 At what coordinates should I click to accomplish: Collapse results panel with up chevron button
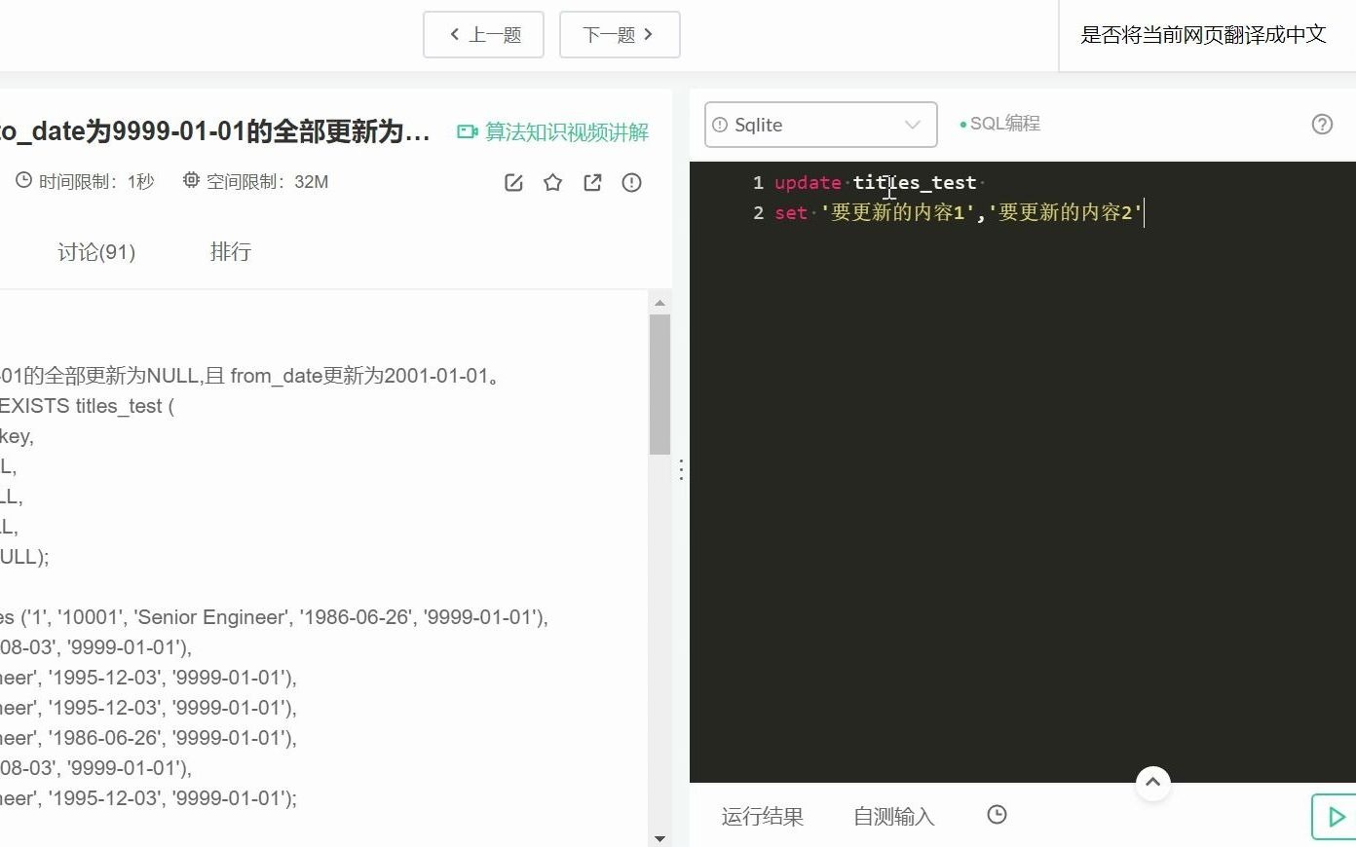1152,783
